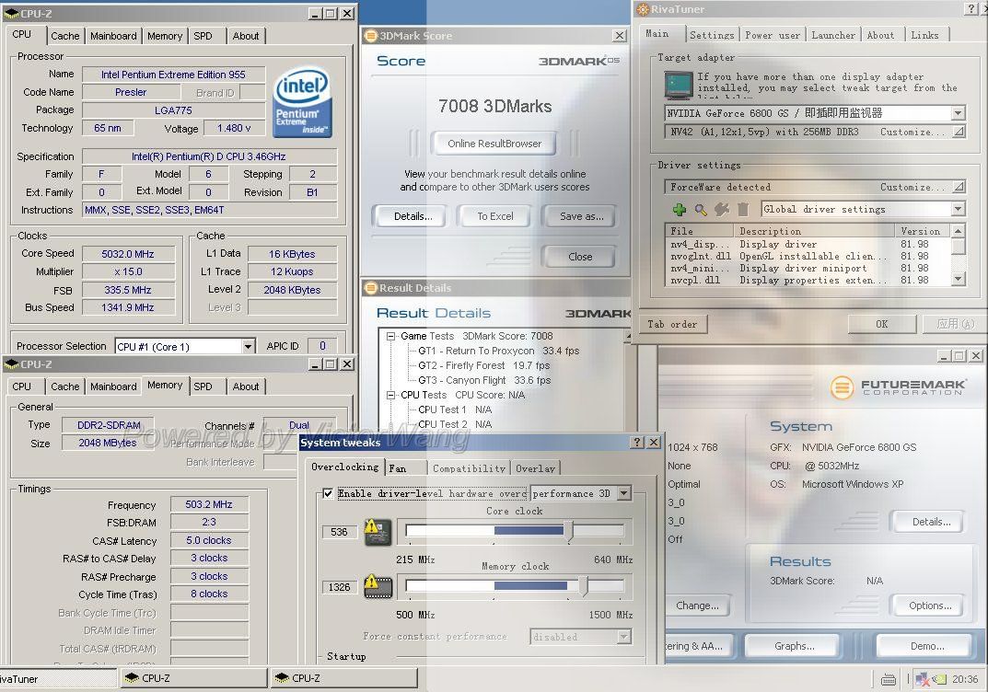Click the memory clock warning chip icon
This screenshot has width=988, height=692.
click(x=378, y=585)
